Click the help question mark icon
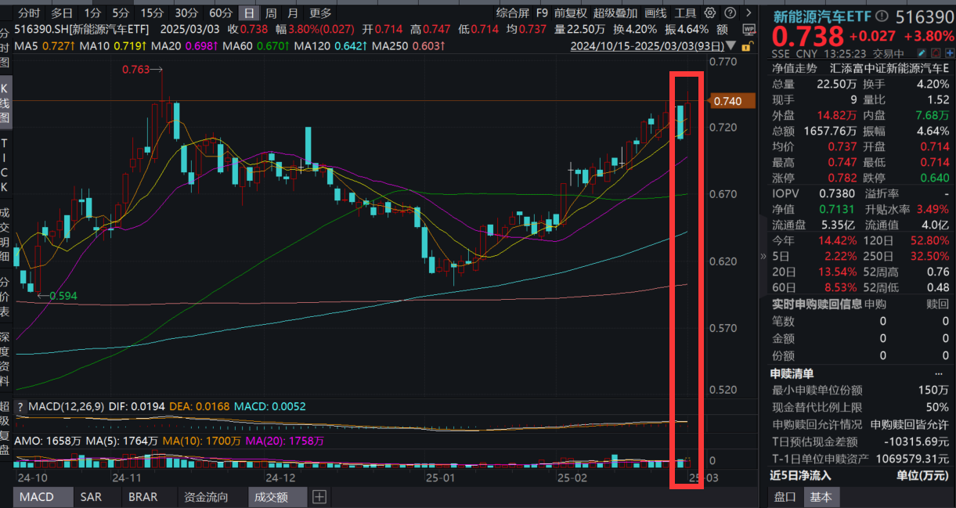This screenshot has height=508, width=956. point(730,12)
